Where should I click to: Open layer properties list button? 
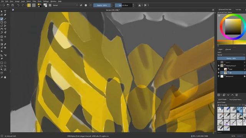point(237,95)
